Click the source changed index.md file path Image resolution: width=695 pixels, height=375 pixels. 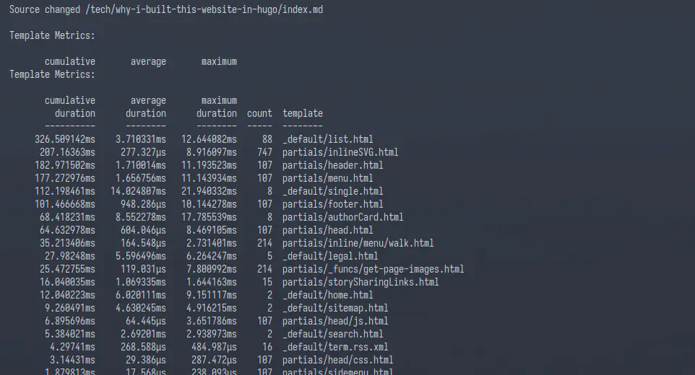[204, 9]
